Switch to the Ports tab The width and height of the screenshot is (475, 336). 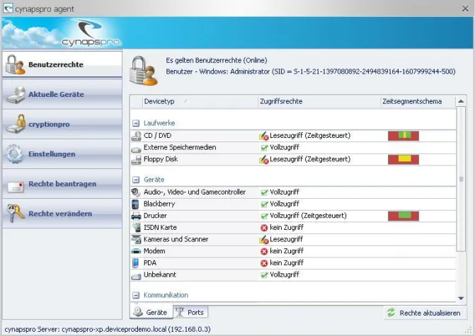coord(191,312)
